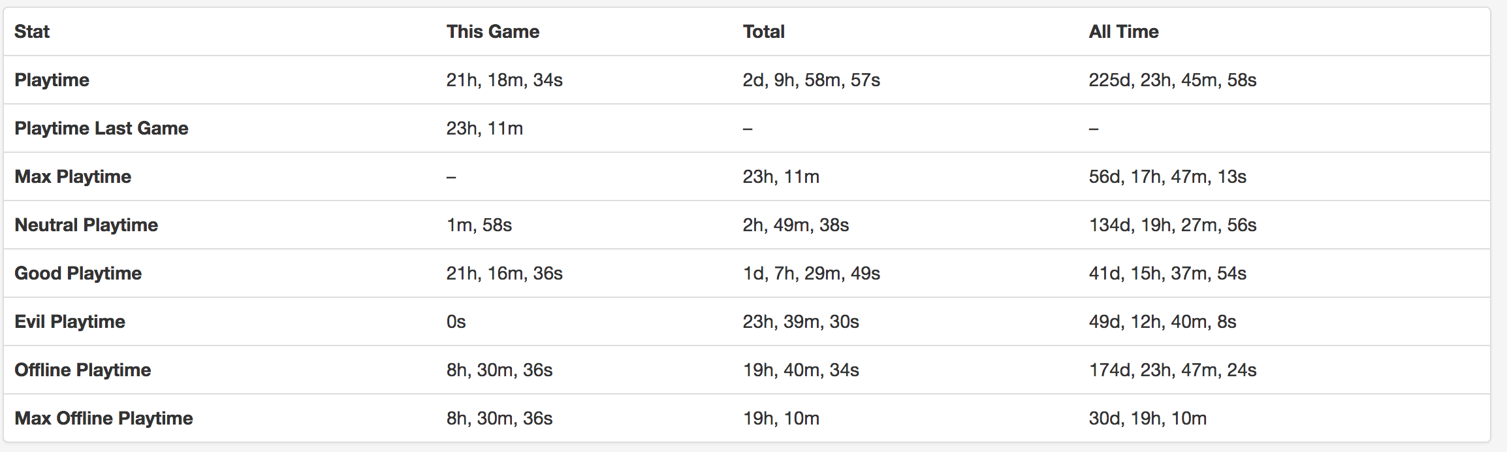Click the Good Playtime row label
This screenshot has width=1507, height=452.
pyautogui.click(x=78, y=273)
